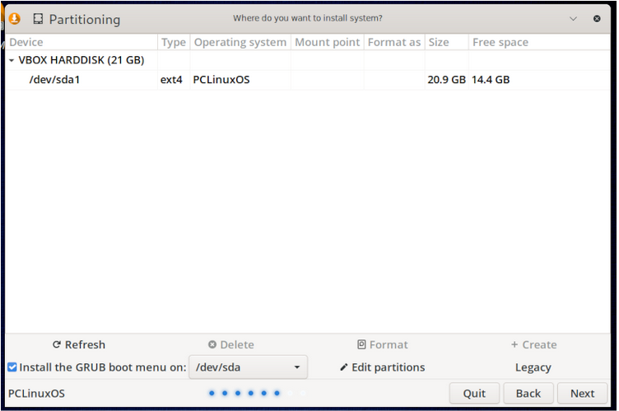This screenshot has width=619, height=411.
Task: Click the orange installer download icon
Action: (x=15, y=19)
